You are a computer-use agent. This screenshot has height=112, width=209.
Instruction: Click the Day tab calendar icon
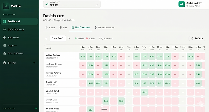tap(61, 28)
